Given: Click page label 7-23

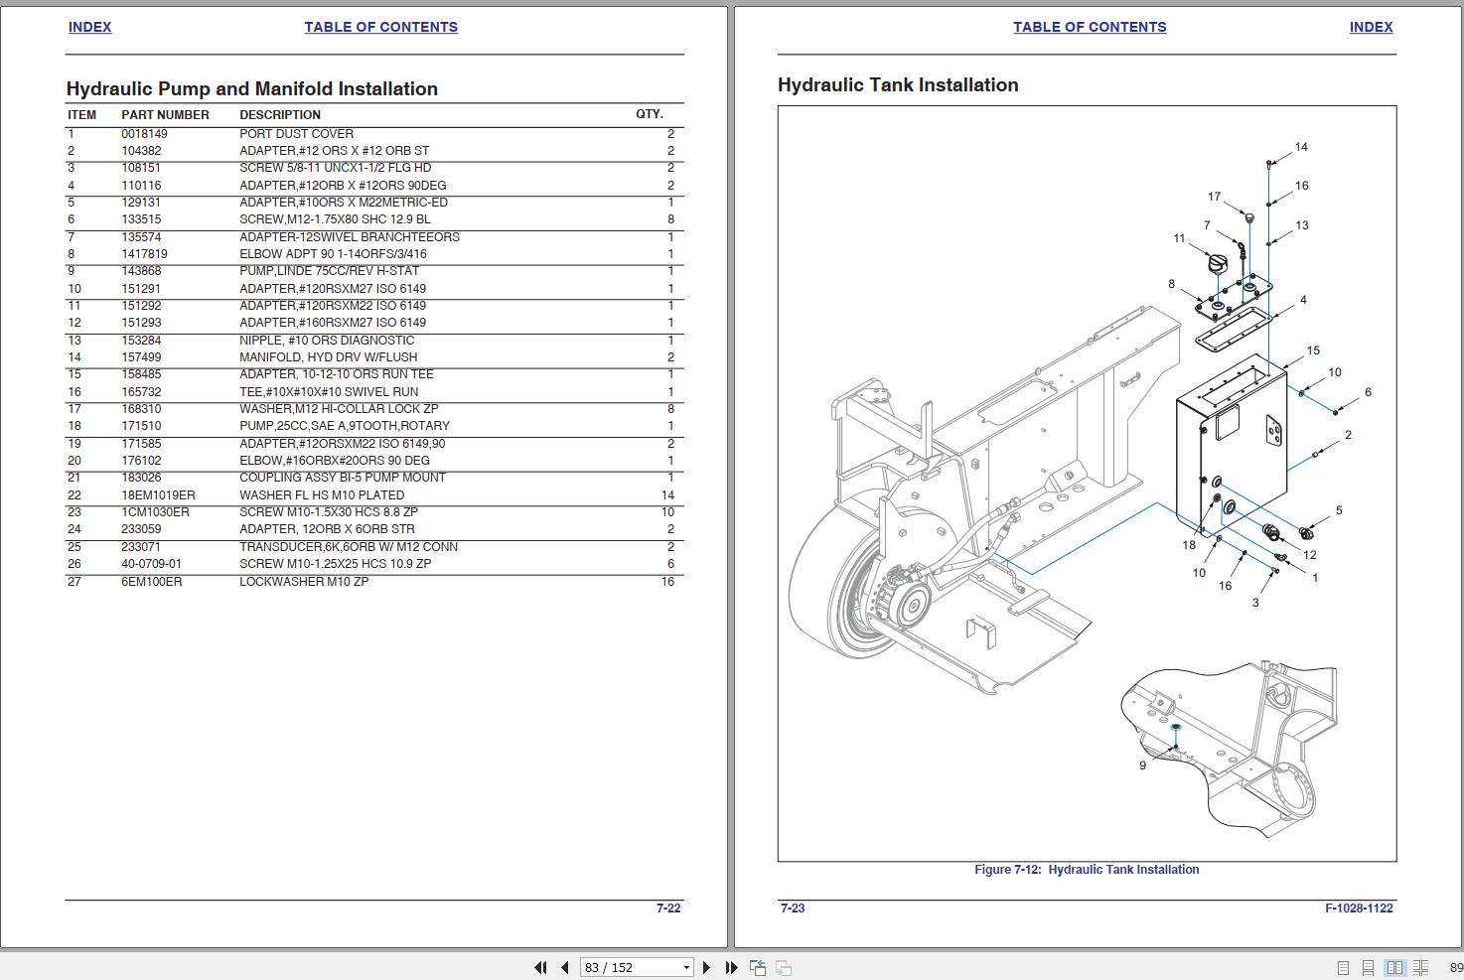Looking at the screenshot, I should (793, 909).
